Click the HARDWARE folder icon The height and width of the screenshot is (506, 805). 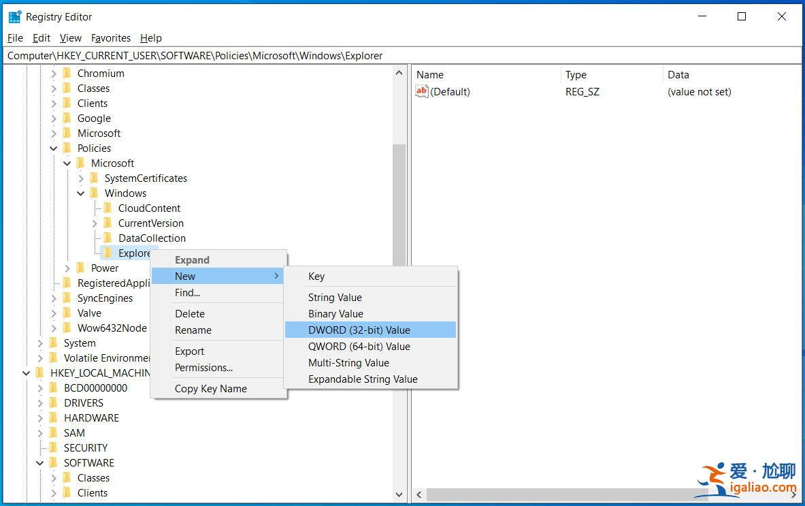pos(53,418)
